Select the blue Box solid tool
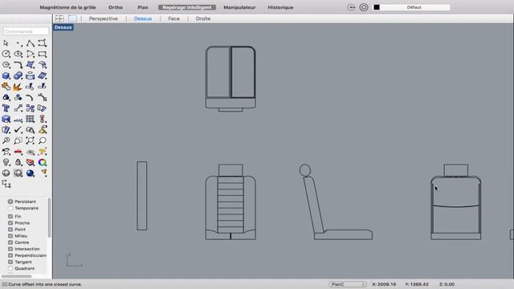The height and width of the screenshot is (289, 514). coord(6,75)
